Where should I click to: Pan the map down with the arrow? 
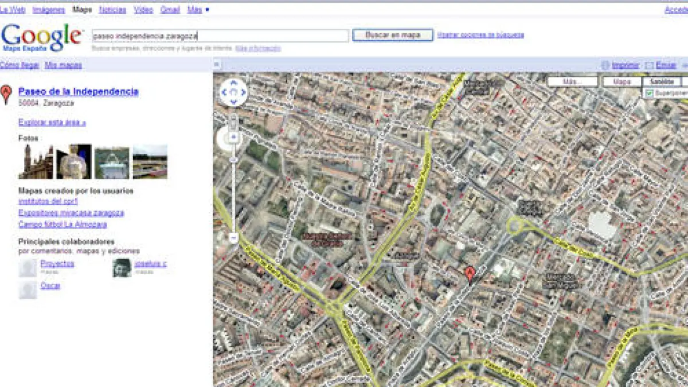click(233, 101)
